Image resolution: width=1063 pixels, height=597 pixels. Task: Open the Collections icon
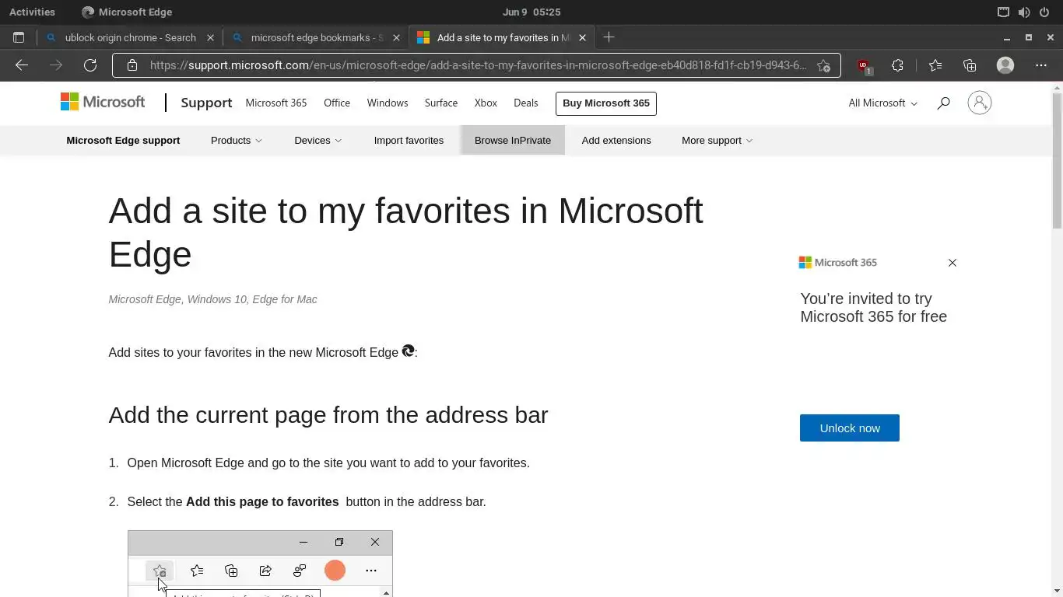[x=970, y=65]
